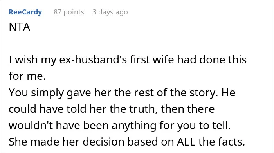Screen dimensions: 274x153
Task: Open the ReeCardy user profile link
Action: (25, 12)
